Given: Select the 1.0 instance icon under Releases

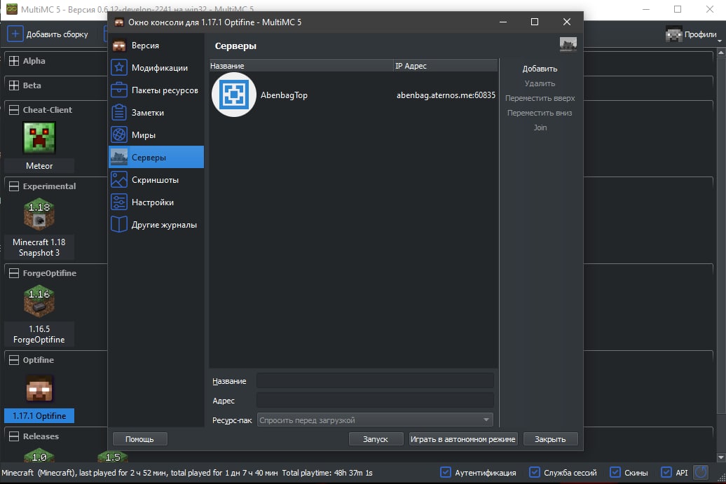Looking at the screenshot, I should click(39, 456).
